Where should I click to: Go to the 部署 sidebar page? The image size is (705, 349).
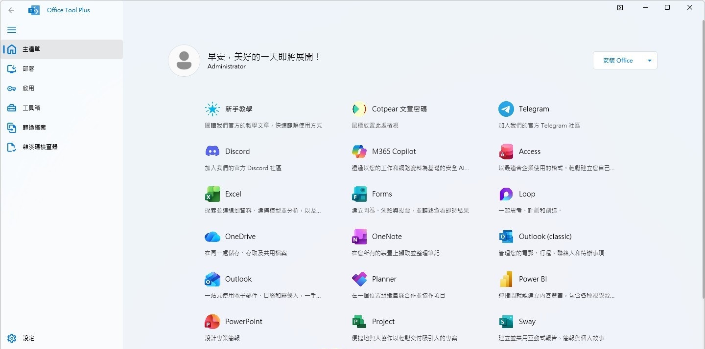[28, 69]
